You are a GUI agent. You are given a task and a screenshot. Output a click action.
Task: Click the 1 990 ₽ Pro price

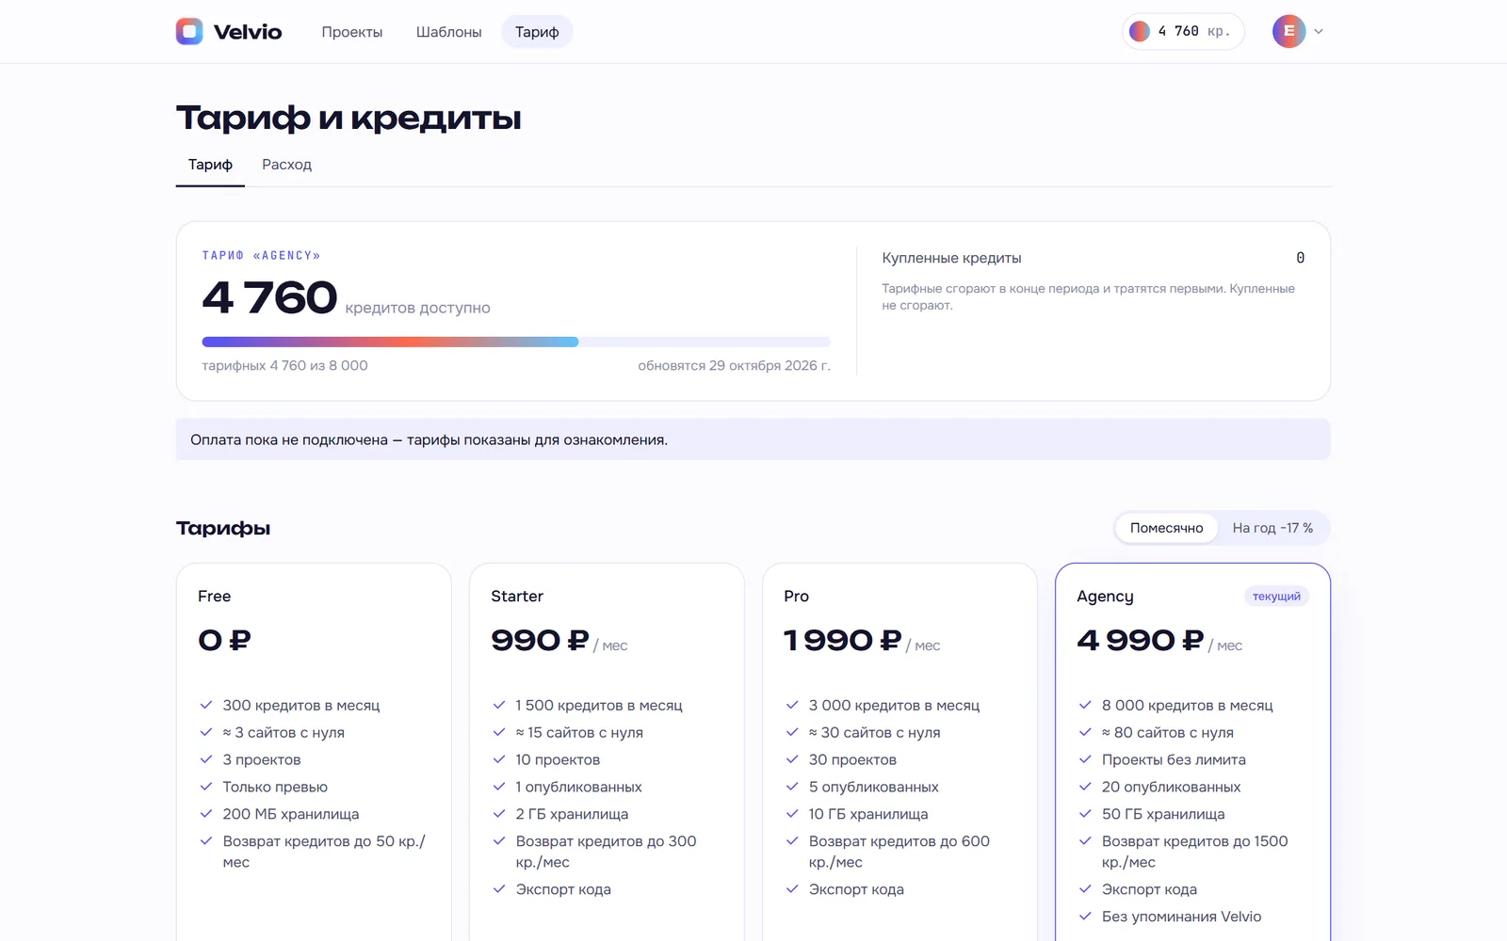pyautogui.click(x=843, y=641)
